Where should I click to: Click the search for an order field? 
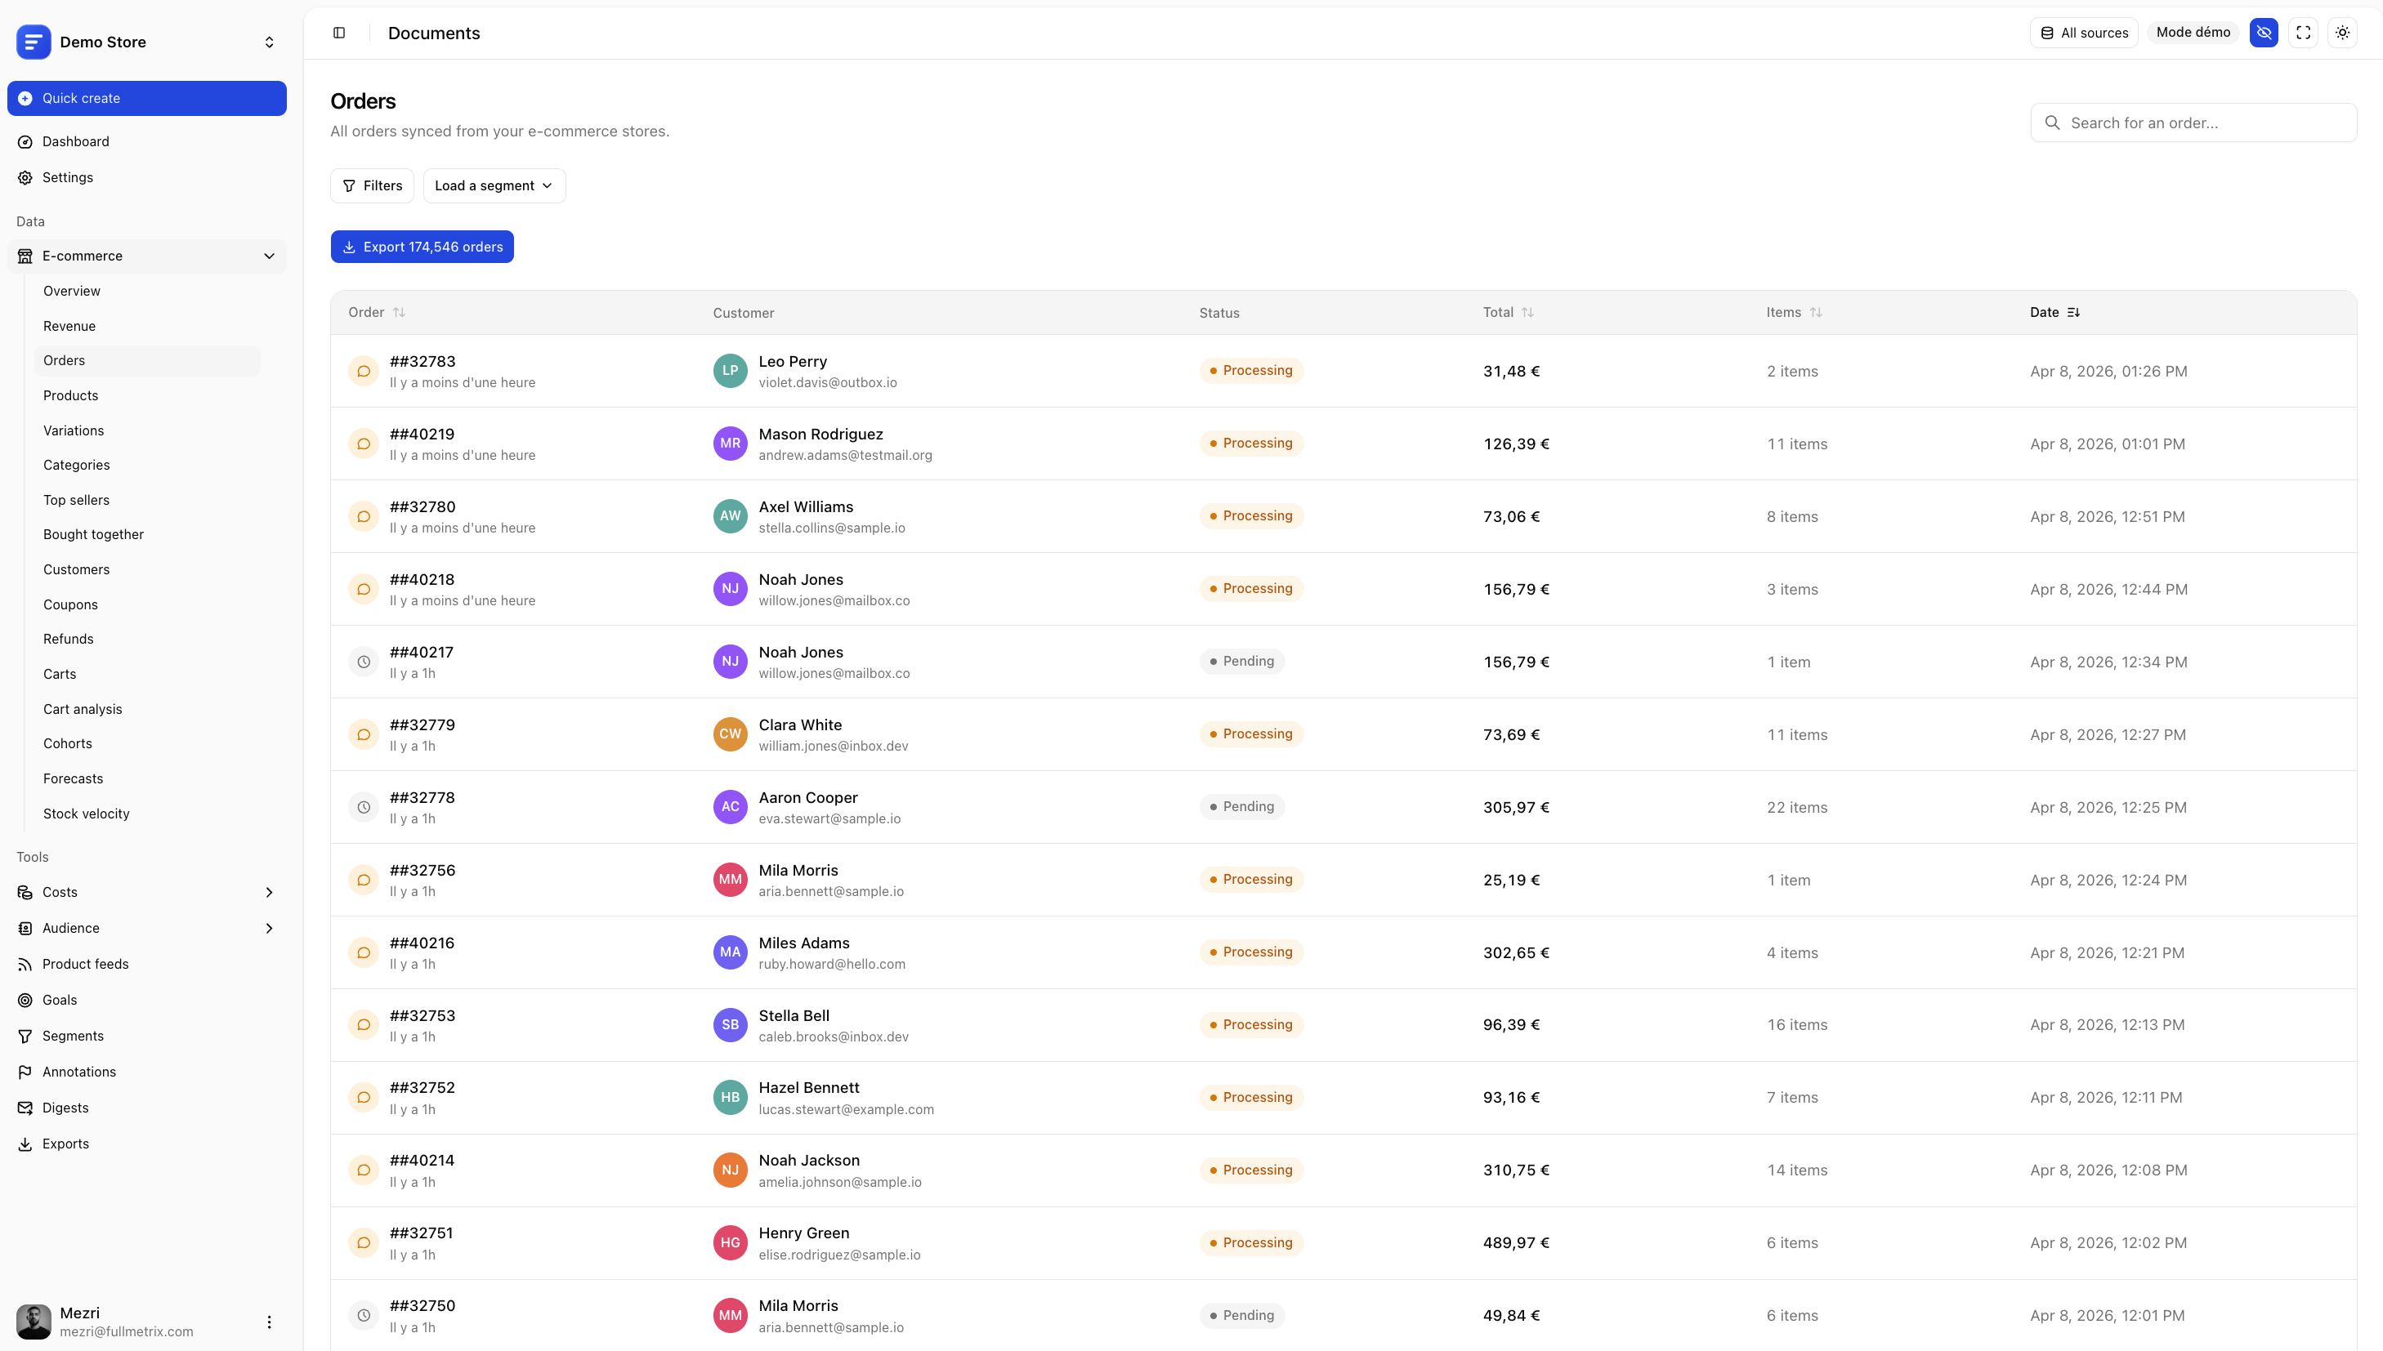point(2193,122)
